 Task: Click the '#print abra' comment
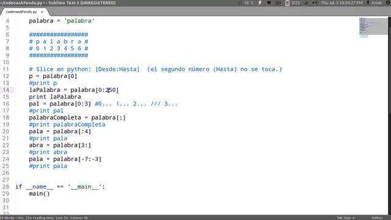pos(48,152)
